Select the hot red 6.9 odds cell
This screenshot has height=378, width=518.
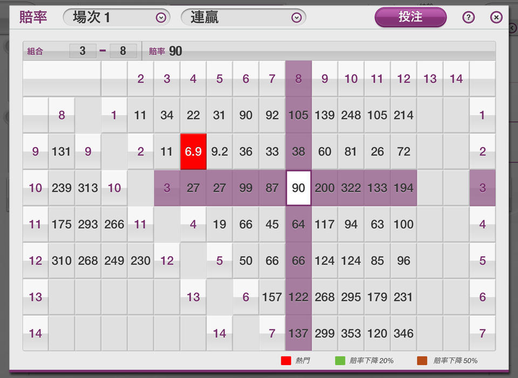(x=193, y=152)
